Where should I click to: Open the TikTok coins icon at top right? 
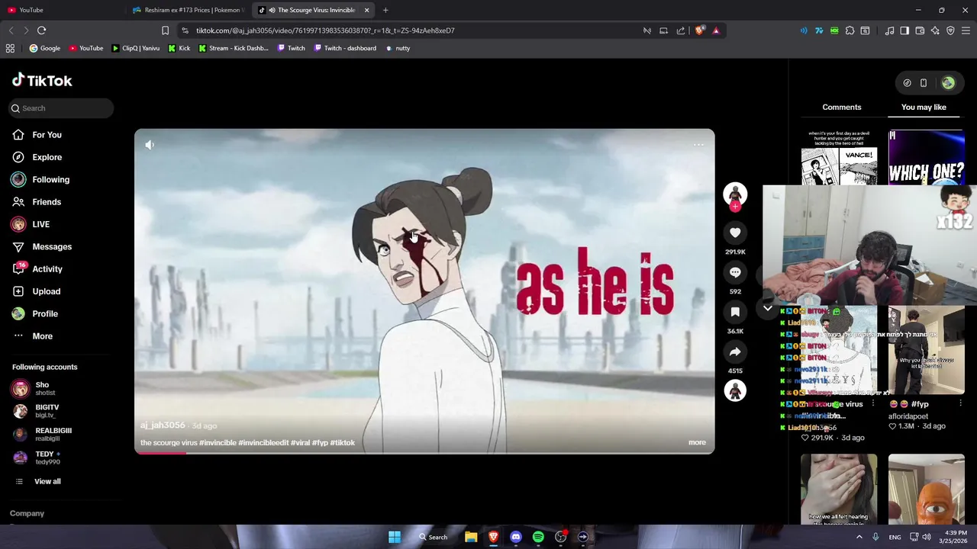tap(907, 83)
